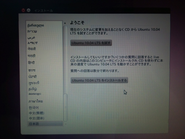Select 日本語 in the language list
The image size is (185, 139).
(45, 124)
